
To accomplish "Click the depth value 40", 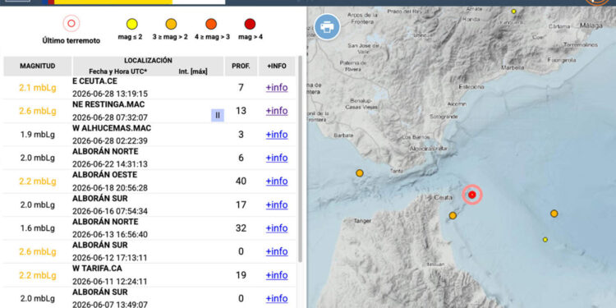I will click(x=241, y=182).
